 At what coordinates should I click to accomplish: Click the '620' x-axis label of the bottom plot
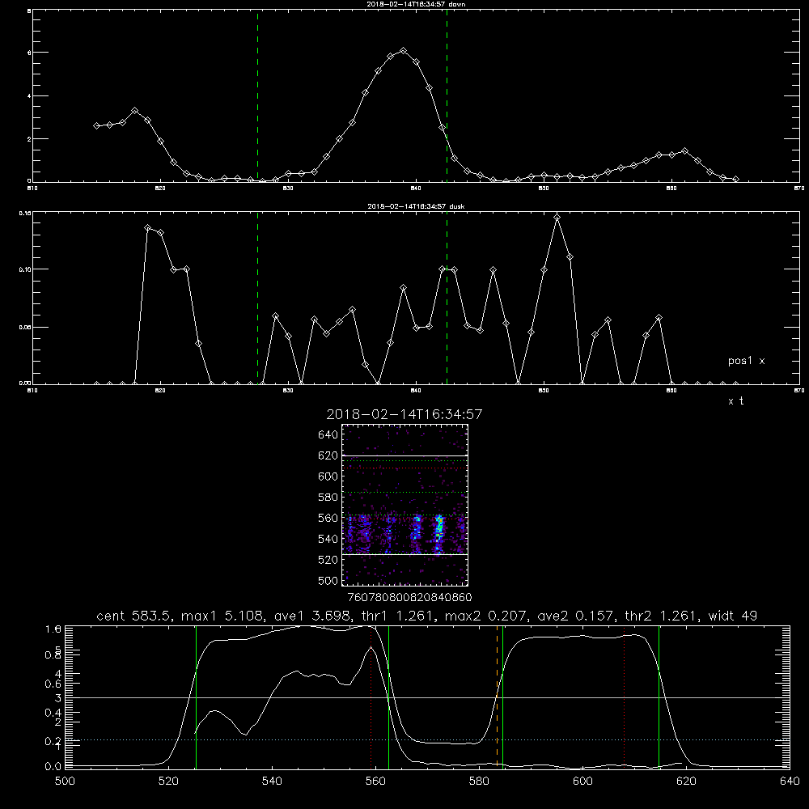point(686,781)
